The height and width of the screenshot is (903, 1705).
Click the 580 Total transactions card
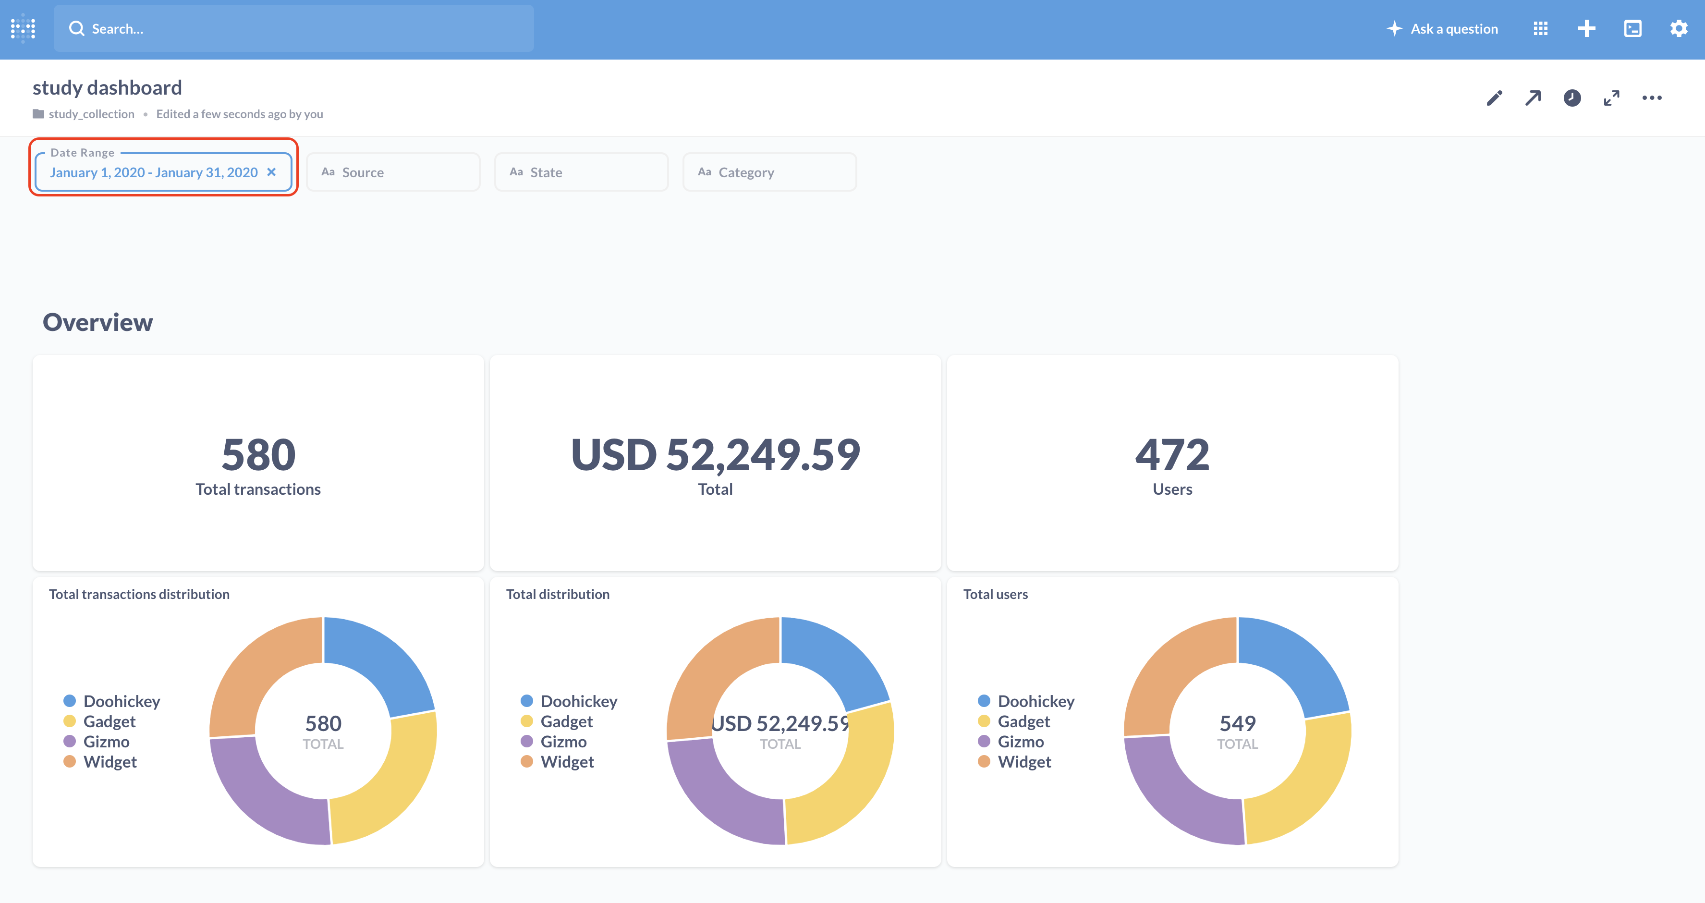point(258,463)
